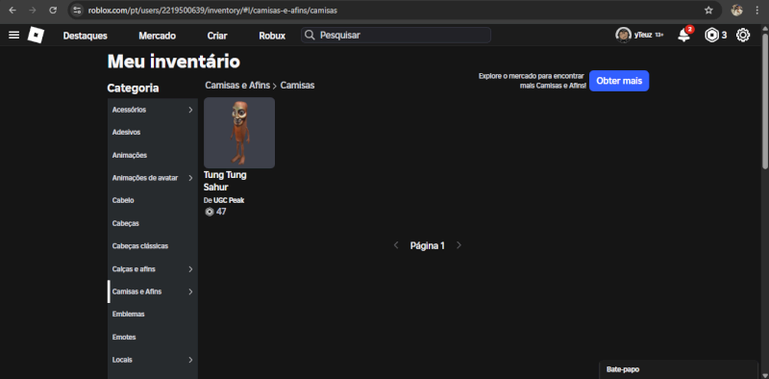
Task: Open the Bate-papo chat panel
Action: (x=679, y=369)
